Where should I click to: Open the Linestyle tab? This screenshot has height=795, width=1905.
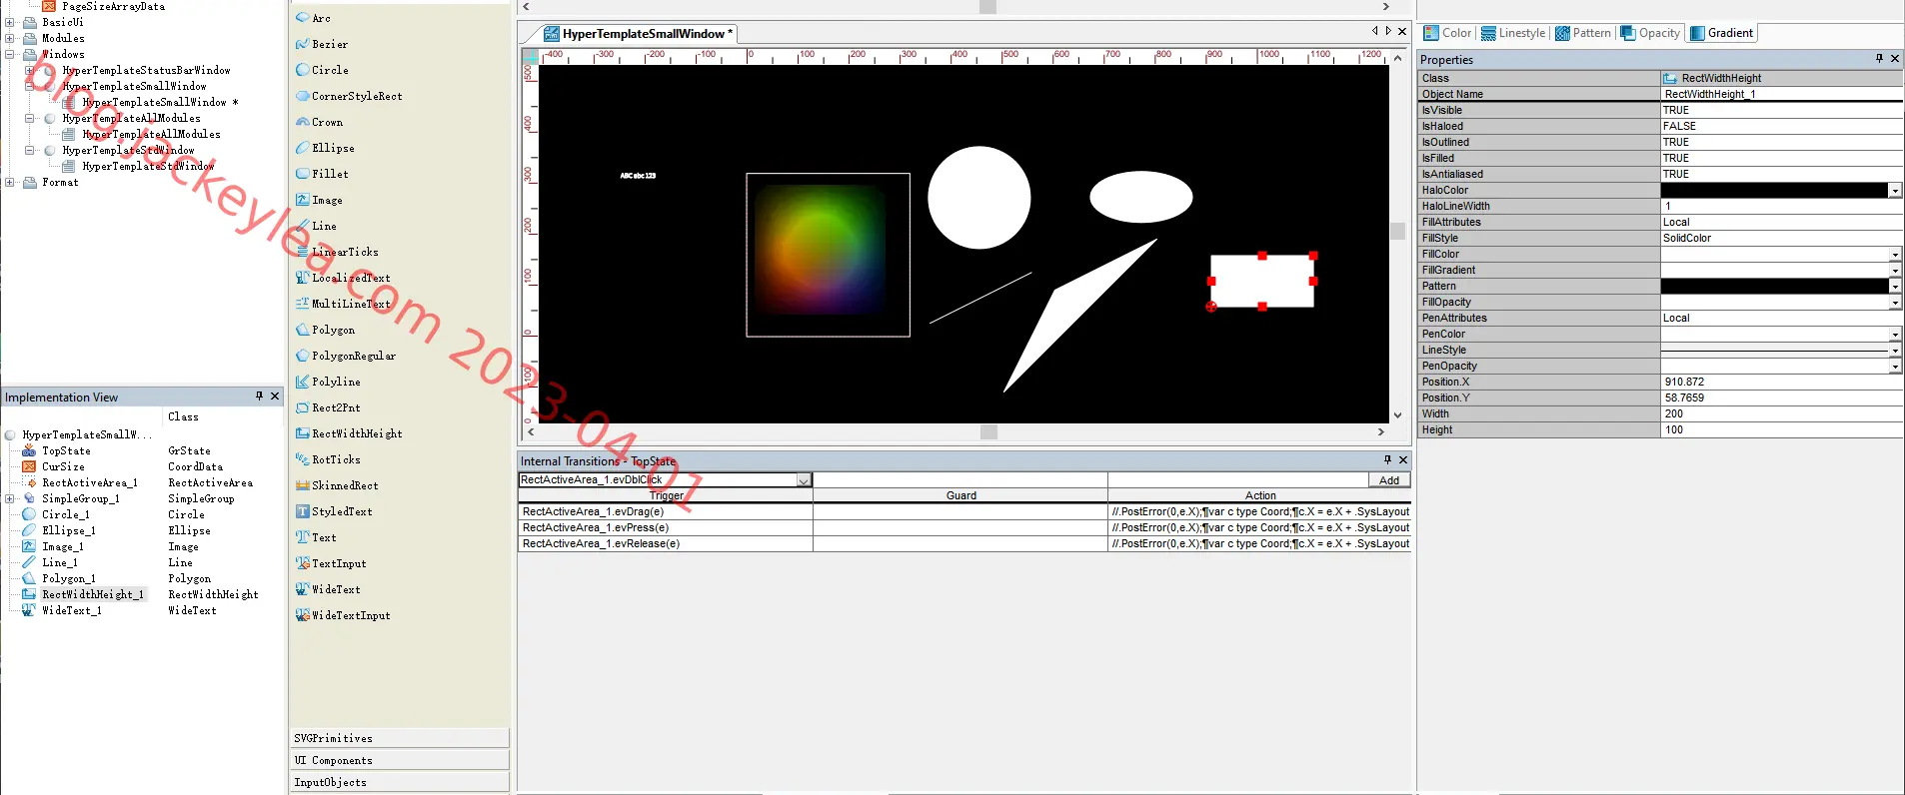pyautogui.click(x=1513, y=33)
